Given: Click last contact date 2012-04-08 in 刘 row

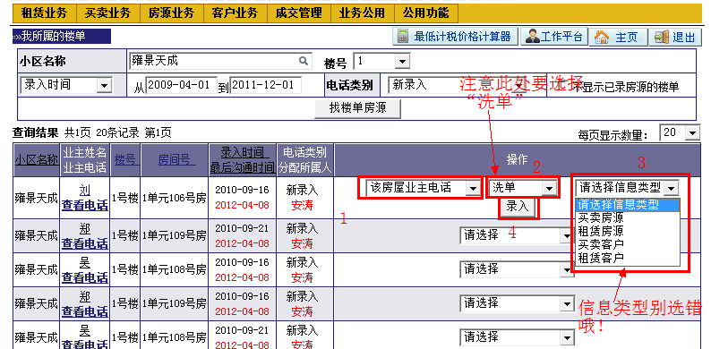Looking at the screenshot, I should coord(242,205).
